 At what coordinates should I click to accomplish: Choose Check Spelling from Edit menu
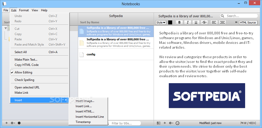tap(40, 80)
